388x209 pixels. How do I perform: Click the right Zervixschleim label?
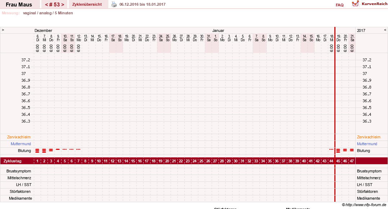(x=369, y=137)
